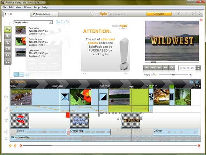206x155 pixels.
Task: Click the Get More button
Action: 159,14
